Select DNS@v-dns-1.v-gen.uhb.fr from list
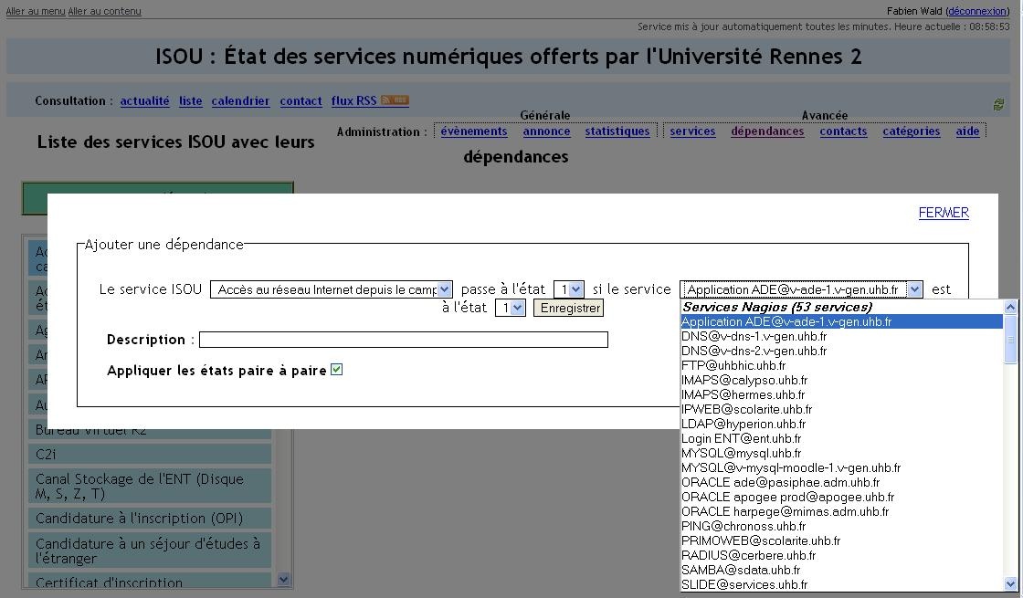Image resolution: width=1023 pixels, height=598 pixels. [754, 336]
